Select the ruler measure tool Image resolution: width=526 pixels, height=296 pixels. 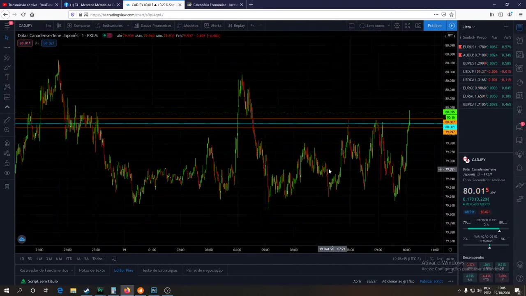[x=7, y=120]
